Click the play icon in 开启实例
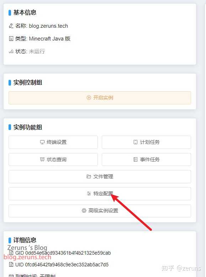 [x=89, y=98]
